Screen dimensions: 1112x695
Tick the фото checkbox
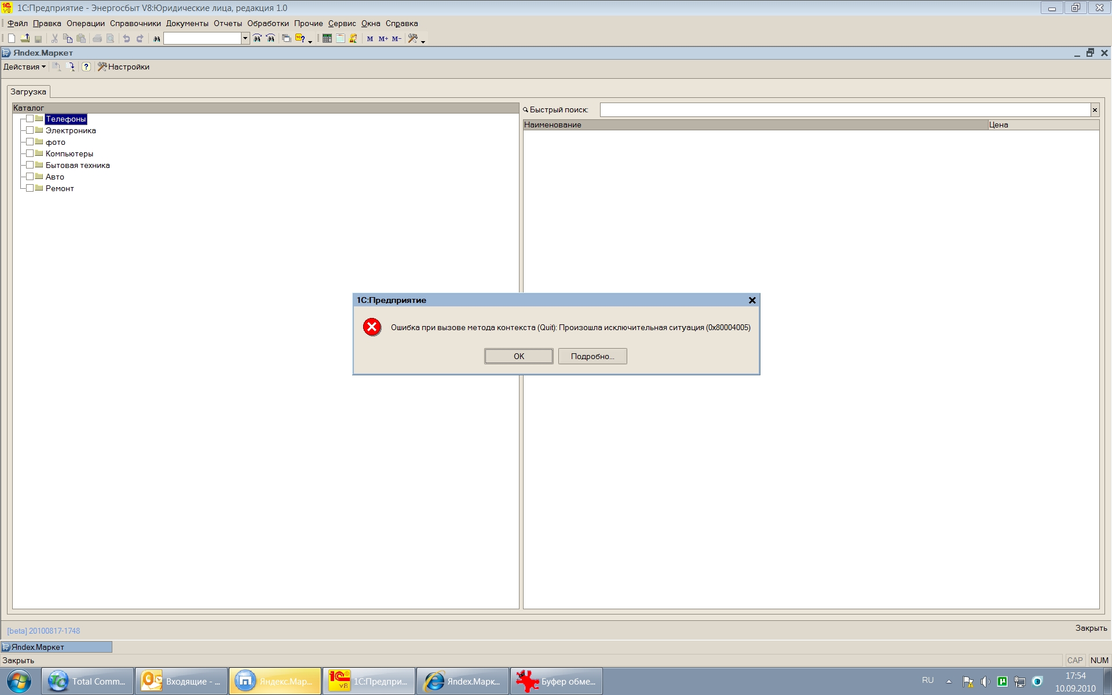click(x=30, y=142)
